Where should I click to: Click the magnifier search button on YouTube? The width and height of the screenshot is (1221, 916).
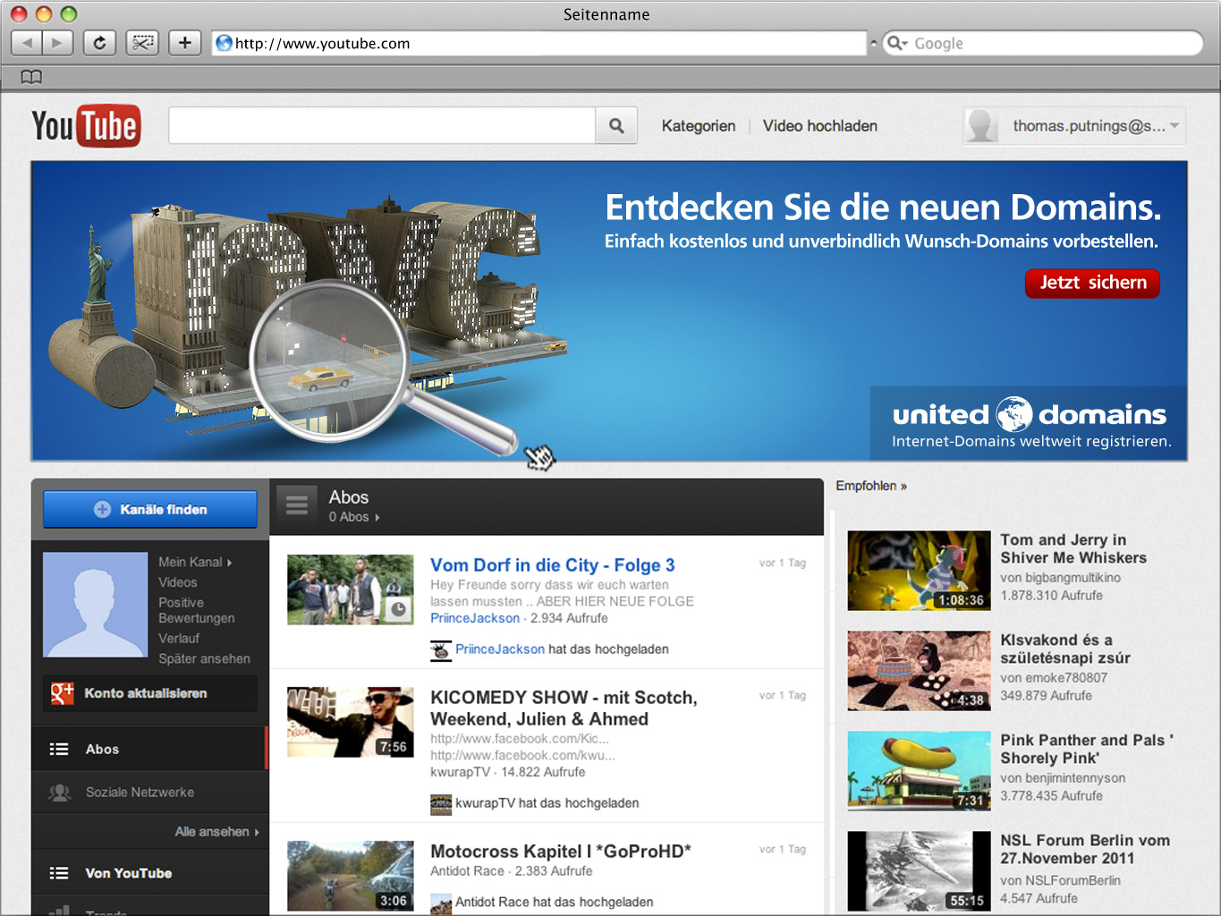coord(616,126)
